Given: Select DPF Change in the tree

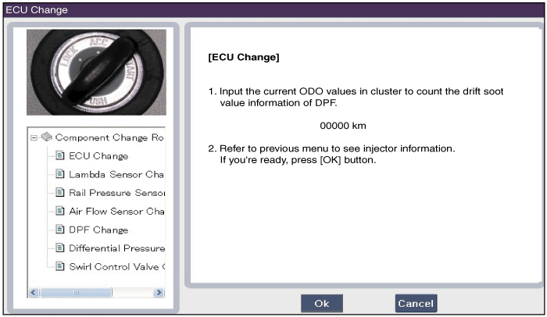Looking at the screenshot, I should pos(98,230).
